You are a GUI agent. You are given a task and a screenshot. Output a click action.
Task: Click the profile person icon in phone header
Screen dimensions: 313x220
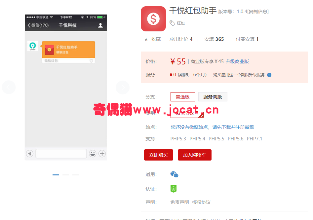tap(100, 25)
